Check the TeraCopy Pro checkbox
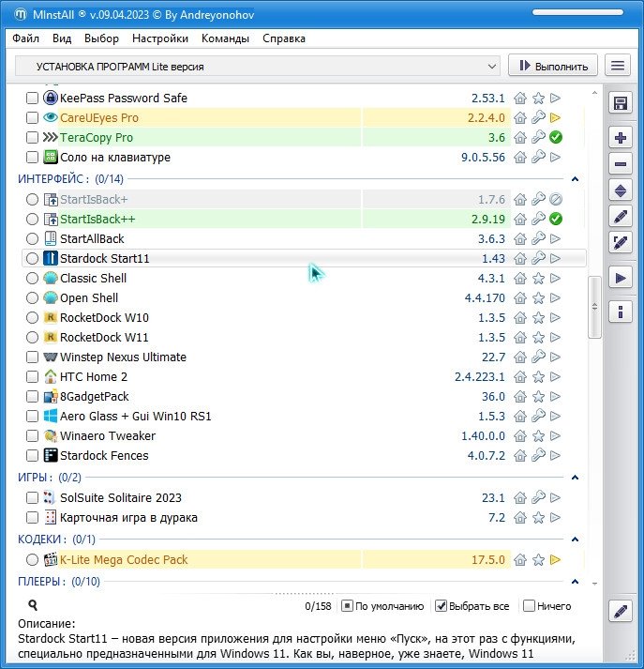 click(x=32, y=137)
